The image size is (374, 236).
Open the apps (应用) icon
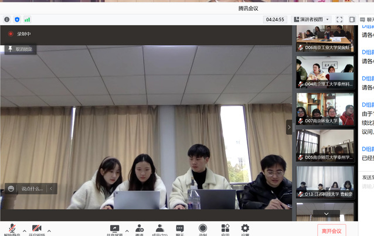coord(225,228)
